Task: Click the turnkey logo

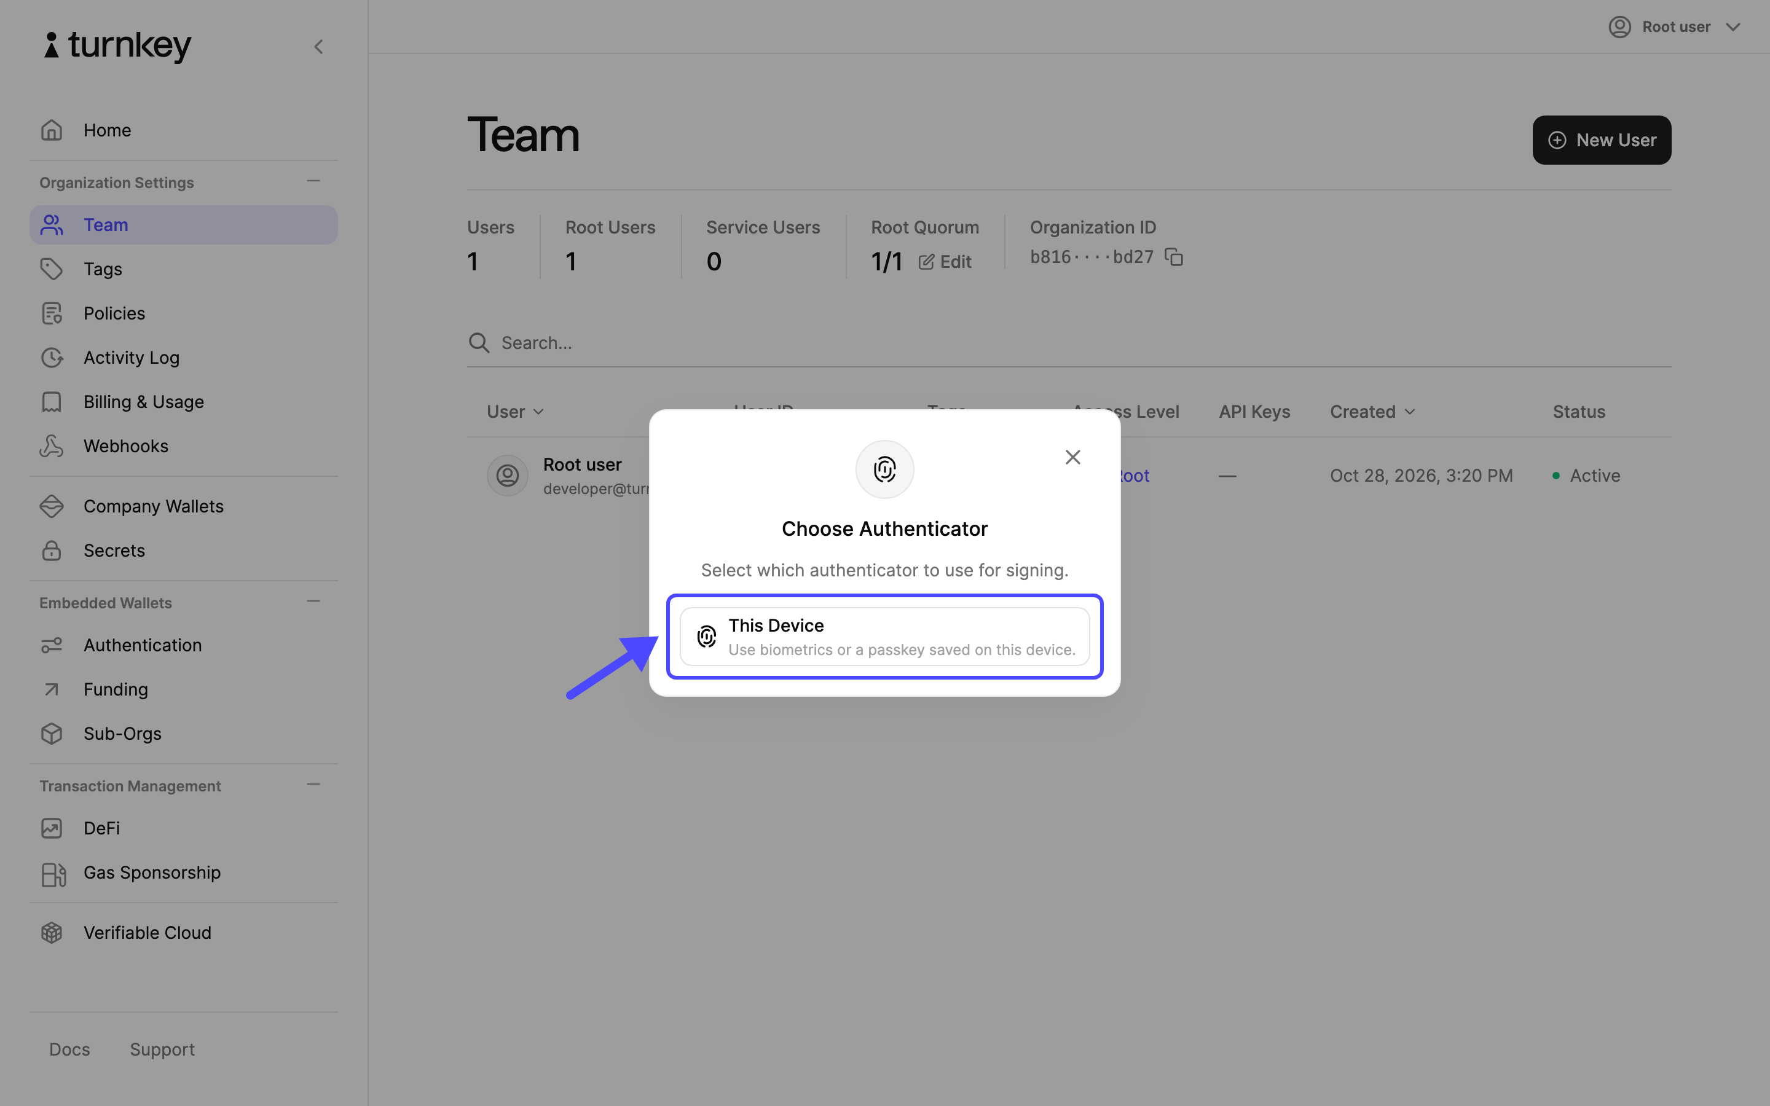Action: click(x=118, y=46)
